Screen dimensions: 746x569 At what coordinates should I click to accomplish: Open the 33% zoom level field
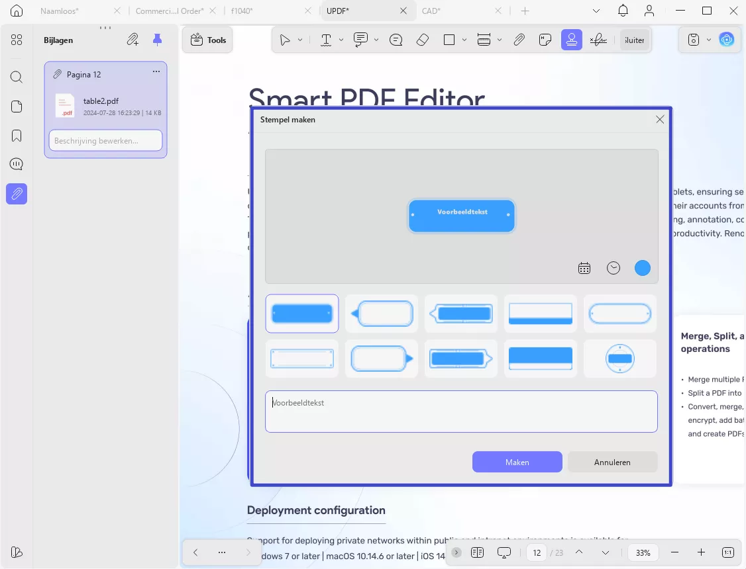click(643, 552)
